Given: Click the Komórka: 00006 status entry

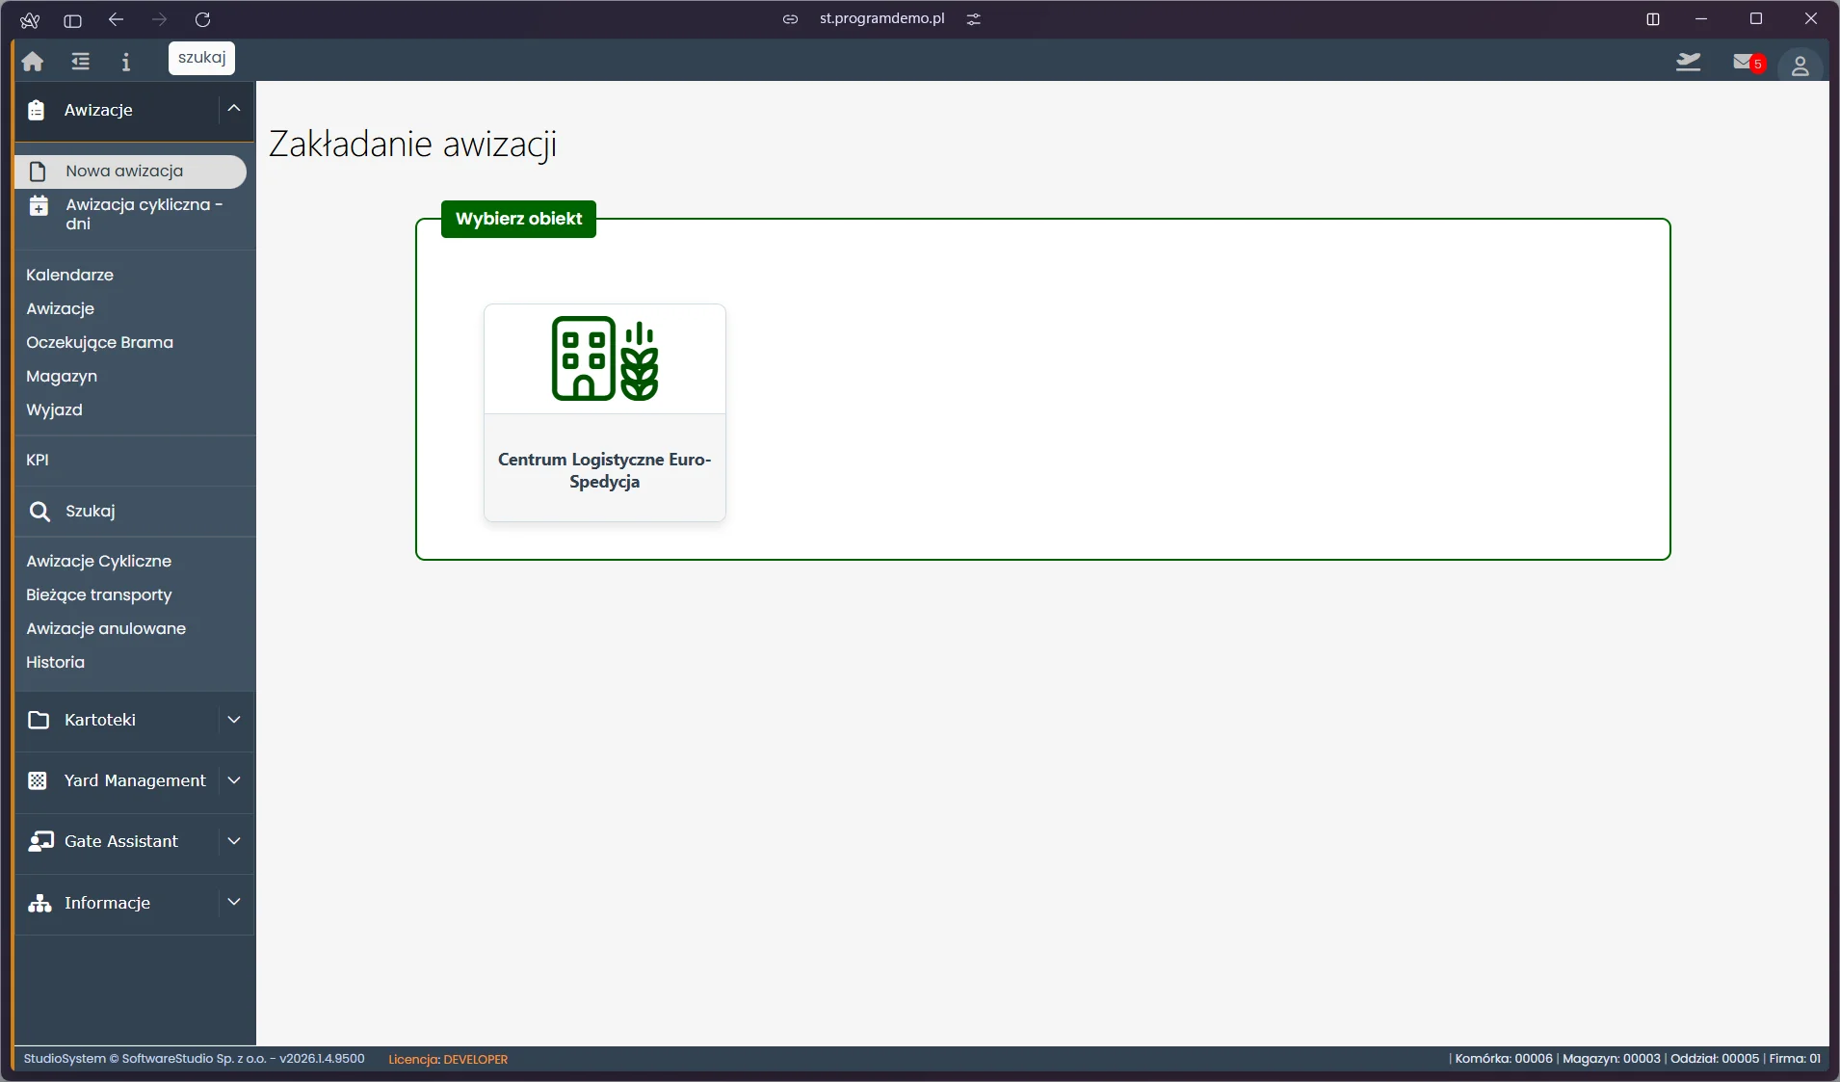Looking at the screenshot, I should click(x=1504, y=1058).
